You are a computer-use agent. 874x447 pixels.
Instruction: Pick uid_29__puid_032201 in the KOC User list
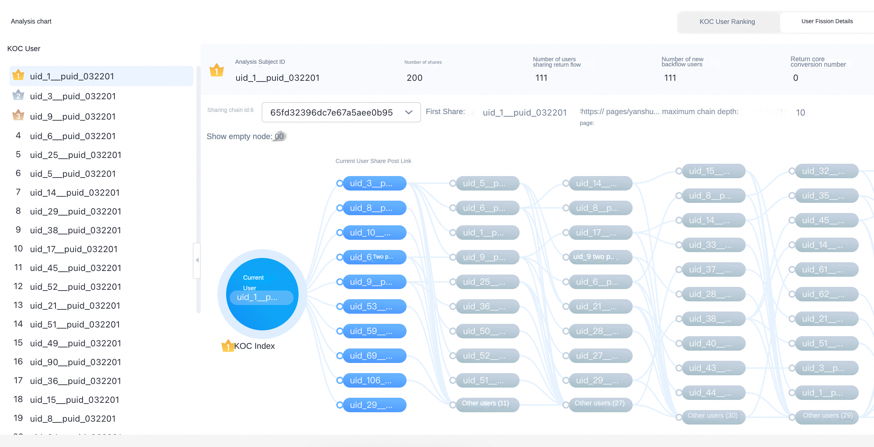[101, 212]
